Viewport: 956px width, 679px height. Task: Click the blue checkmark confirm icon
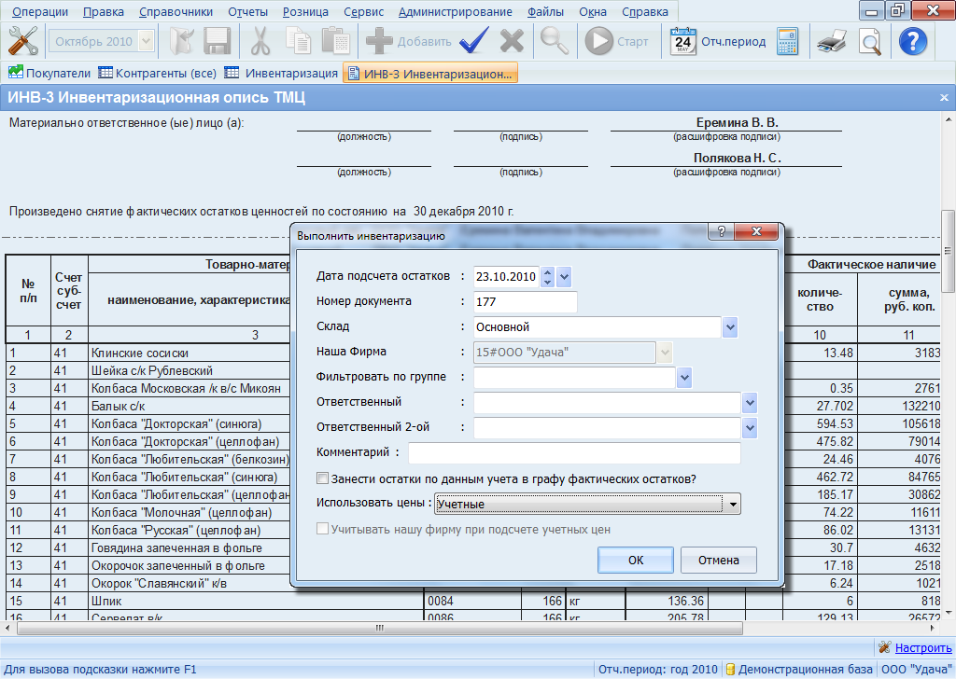(x=474, y=41)
